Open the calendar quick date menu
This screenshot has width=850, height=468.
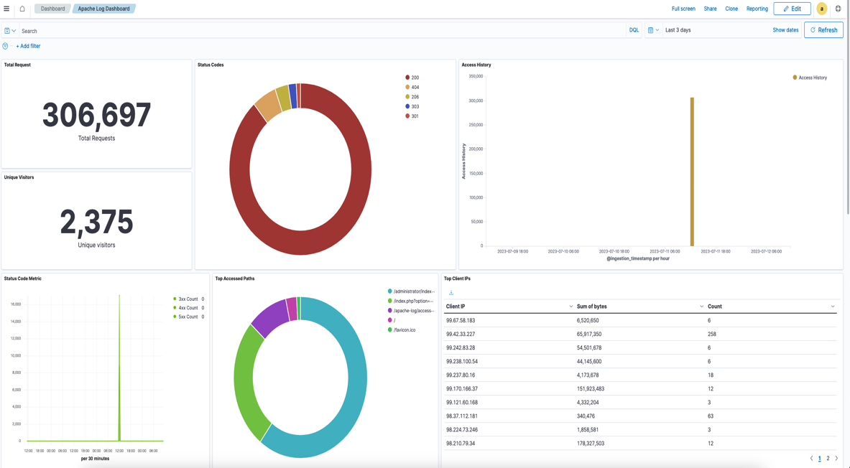pyautogui.click(x=652, y=30)
